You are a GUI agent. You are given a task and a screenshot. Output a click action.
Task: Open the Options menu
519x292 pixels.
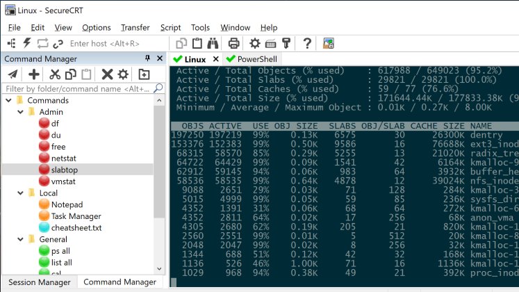[97, 28]
